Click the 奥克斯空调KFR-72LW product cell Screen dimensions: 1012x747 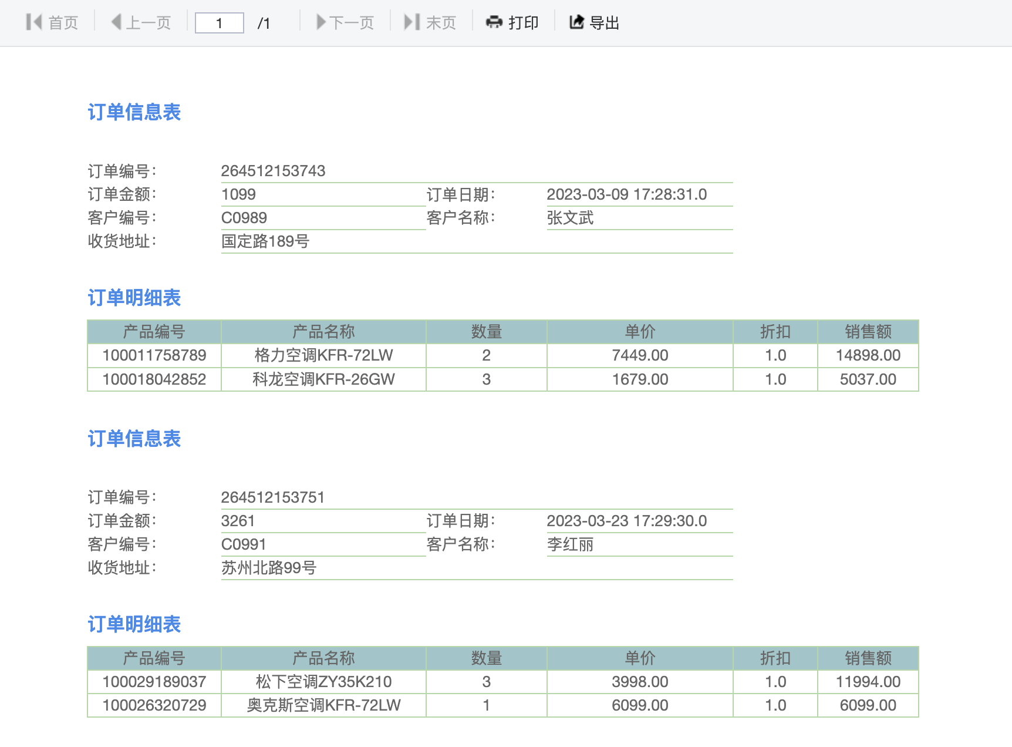click(323, 705)
